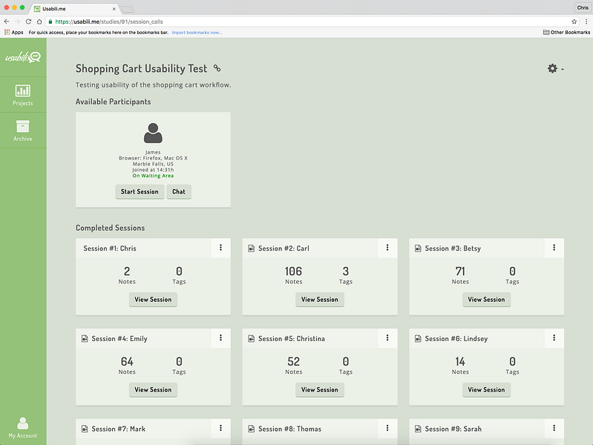The height and width of the screenshot is (445, 593).
Task: Click James participant avatar icon
Action: [153, 133]
